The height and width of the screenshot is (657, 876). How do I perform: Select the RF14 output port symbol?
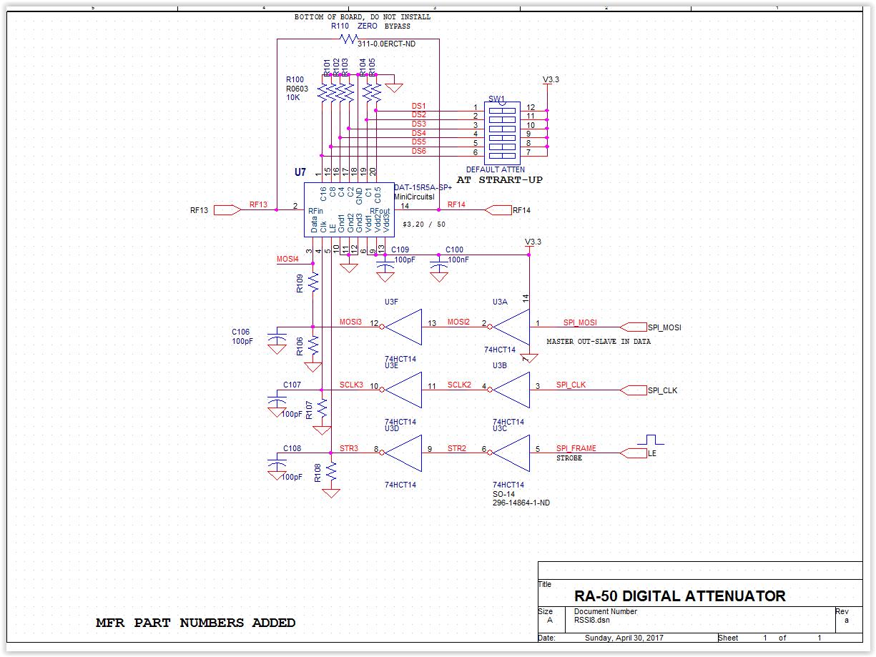pos(498,210)
